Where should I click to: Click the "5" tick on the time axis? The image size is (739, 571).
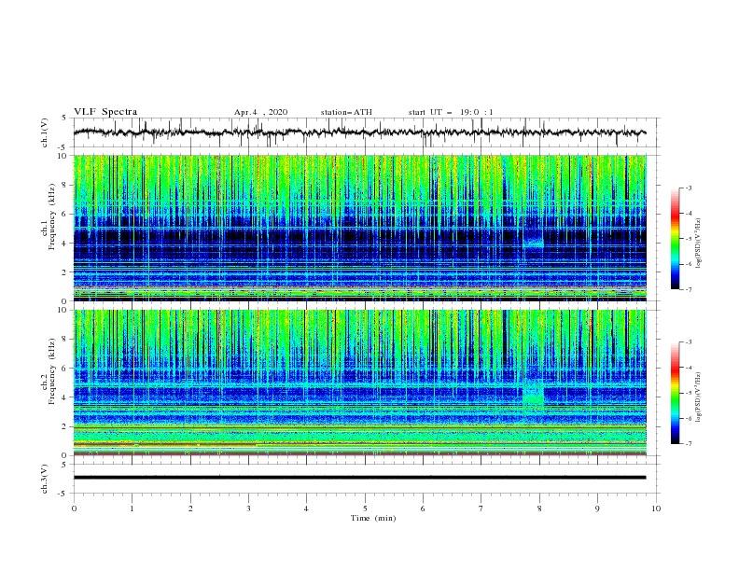[365, 508]
